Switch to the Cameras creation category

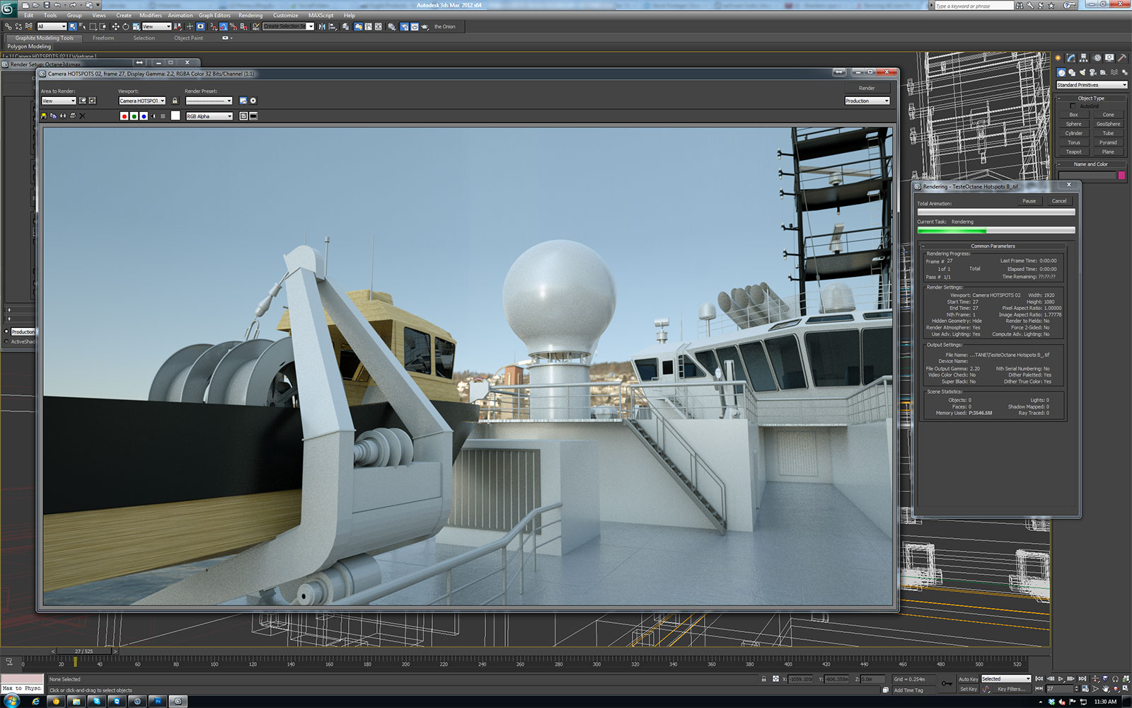tap(1093, 72)
